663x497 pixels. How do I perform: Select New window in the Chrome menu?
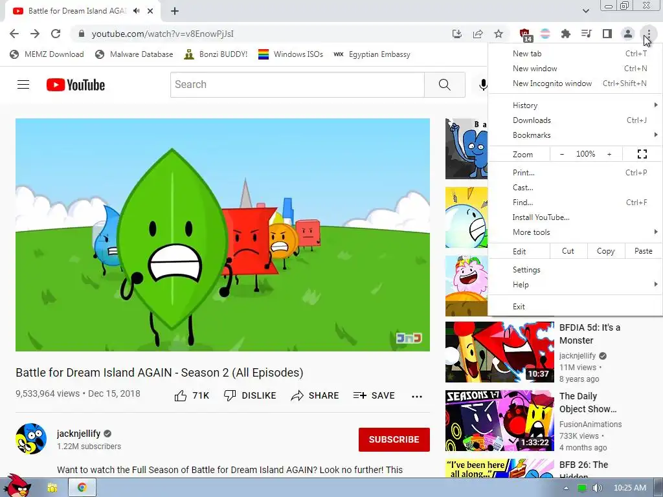pos(576,69)
